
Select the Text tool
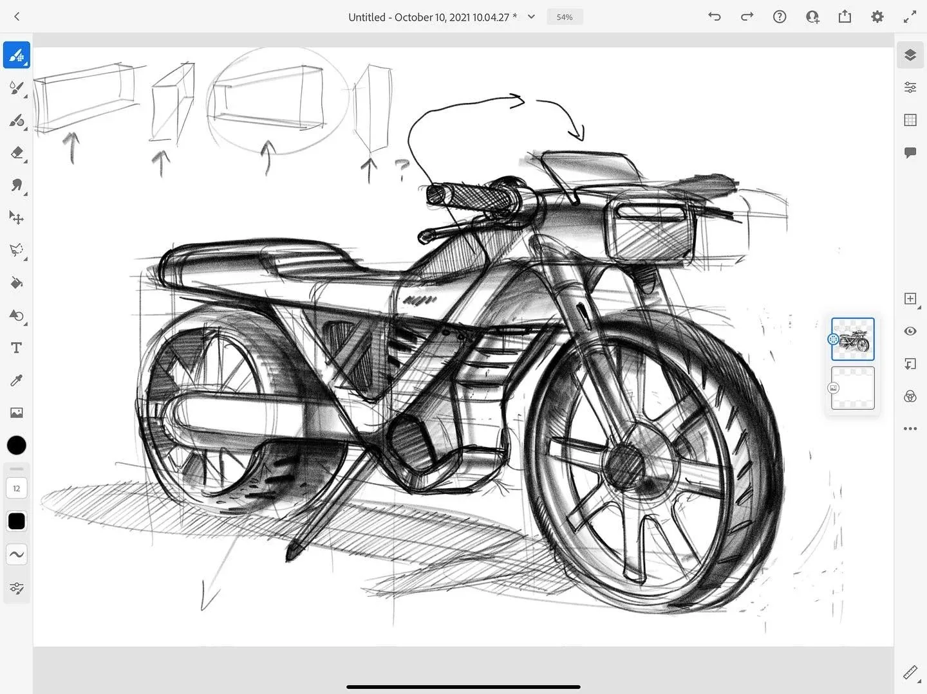(17, 348)
